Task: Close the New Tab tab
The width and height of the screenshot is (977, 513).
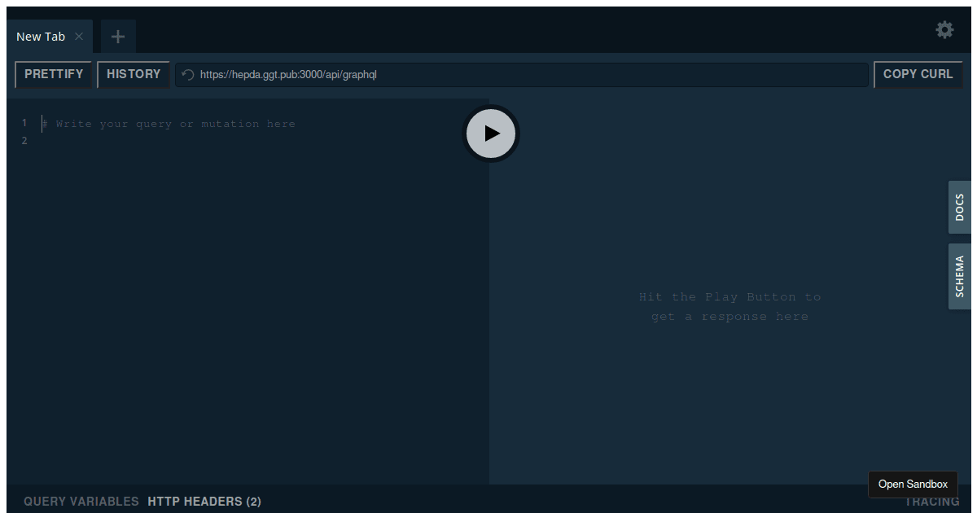Action: click(x=79, y=37)
